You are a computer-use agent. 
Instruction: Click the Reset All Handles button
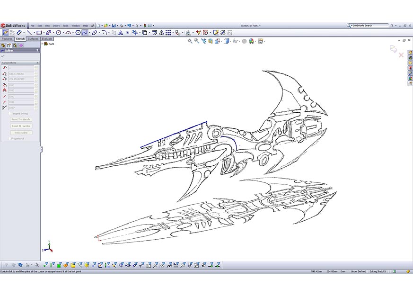[x=21, y=126]
